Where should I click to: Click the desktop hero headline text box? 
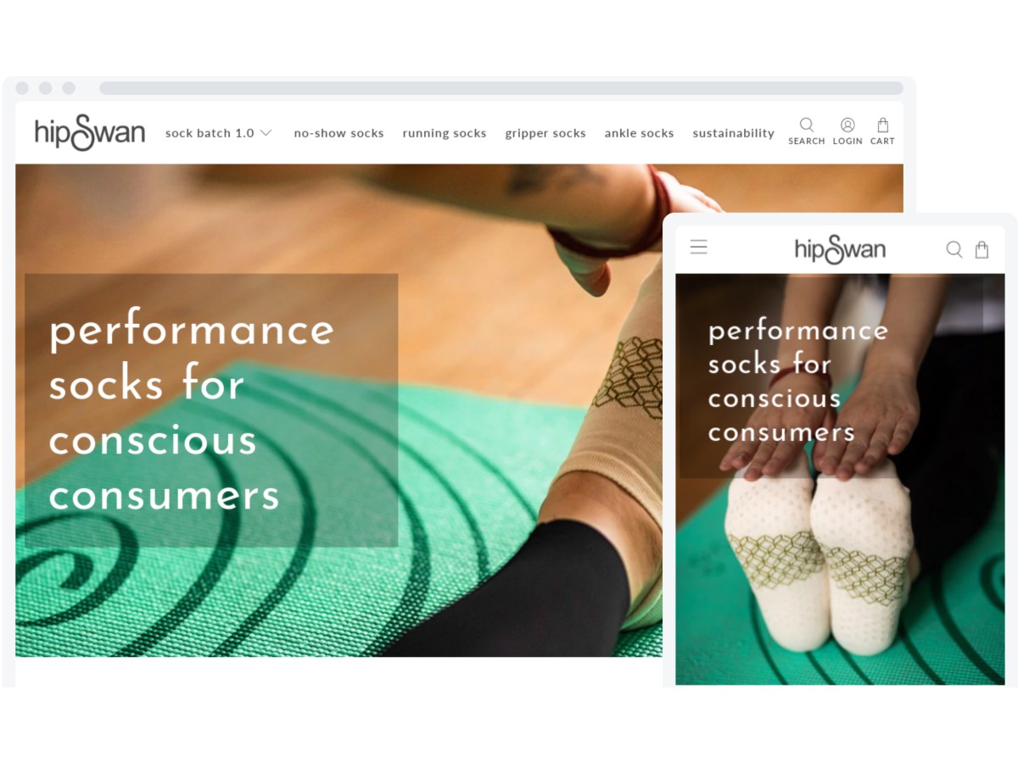pos(211,410)
